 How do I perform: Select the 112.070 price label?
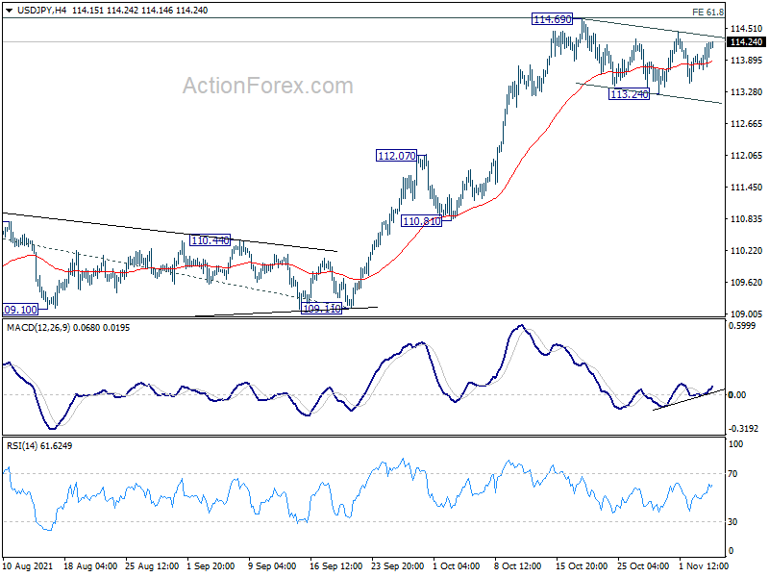(x=397, y=156)
